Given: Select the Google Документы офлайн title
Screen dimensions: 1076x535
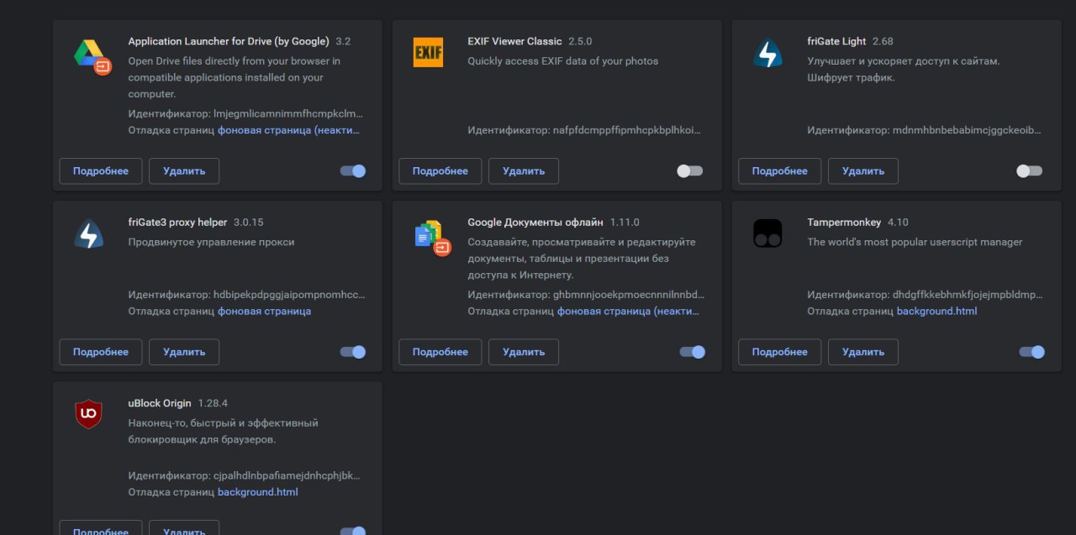Looking at the screenshot, I should tap(535, 223).
